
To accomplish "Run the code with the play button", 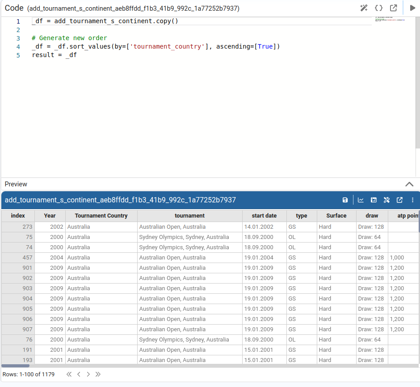I will 412,8.
